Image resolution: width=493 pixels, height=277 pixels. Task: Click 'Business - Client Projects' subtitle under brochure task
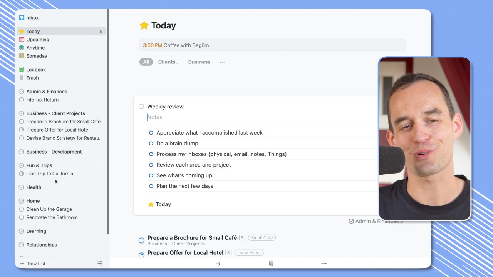pyautogui.click(x=176, y=244)
